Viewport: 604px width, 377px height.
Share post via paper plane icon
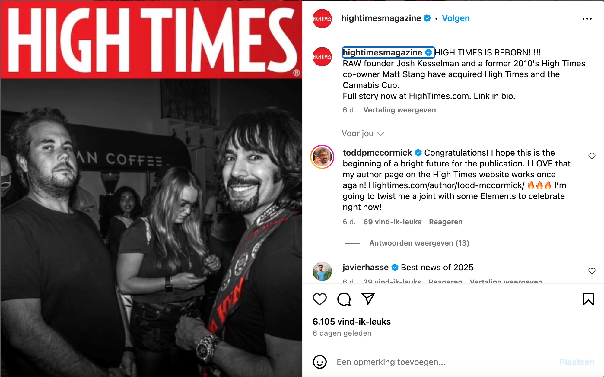pyautogui.click(x=368, y=299)
